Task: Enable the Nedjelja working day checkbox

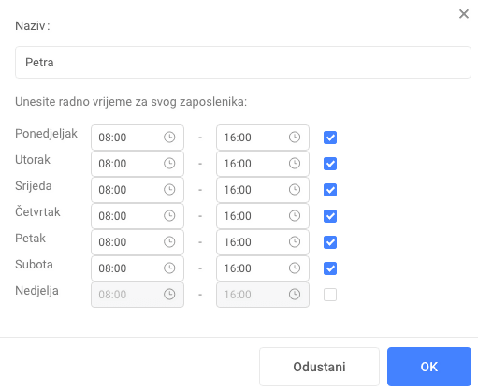Action: 330,295
